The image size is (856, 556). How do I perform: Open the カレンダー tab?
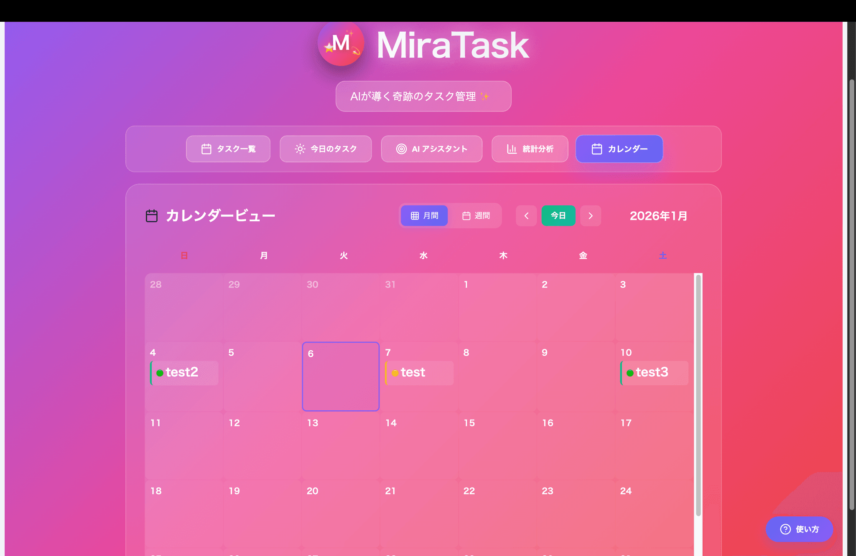619,149
